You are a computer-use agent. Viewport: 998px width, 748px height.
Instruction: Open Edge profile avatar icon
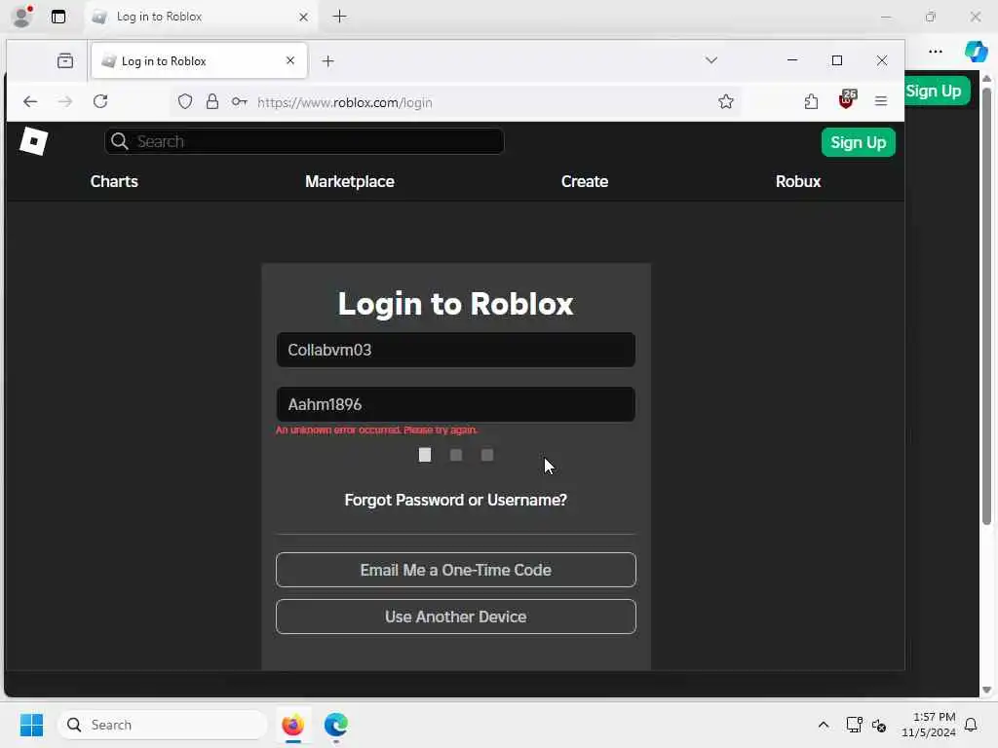point(23,16)
